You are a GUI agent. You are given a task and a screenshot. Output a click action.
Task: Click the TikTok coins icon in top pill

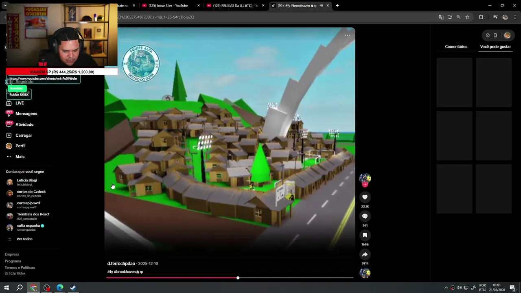click(488, 35)
